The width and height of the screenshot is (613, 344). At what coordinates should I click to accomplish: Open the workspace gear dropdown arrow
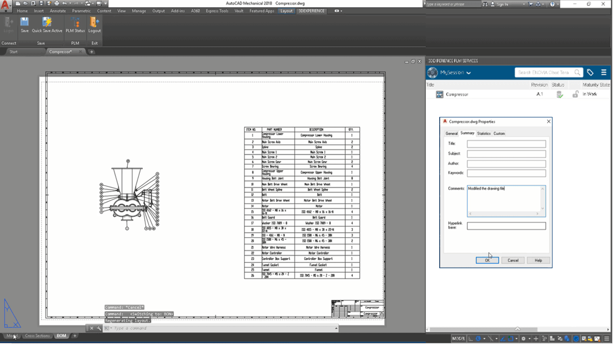tap(529, 339)
